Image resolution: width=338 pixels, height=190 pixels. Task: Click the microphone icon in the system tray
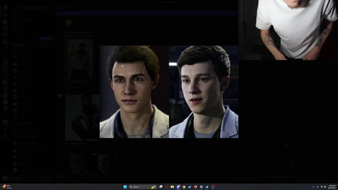click(x=317, y=187)
